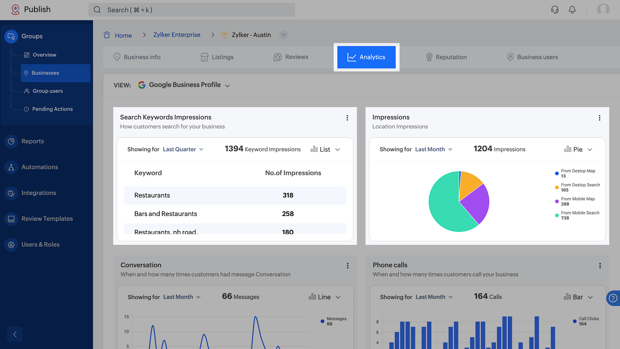This screenshot has width=620, height=349.
Task: Go to the Home breadcrumb link
Action: [123, 35]
